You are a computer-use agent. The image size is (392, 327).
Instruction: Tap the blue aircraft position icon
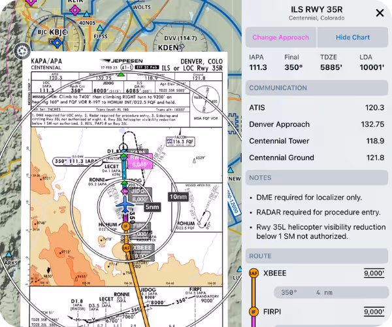(125, 205)
